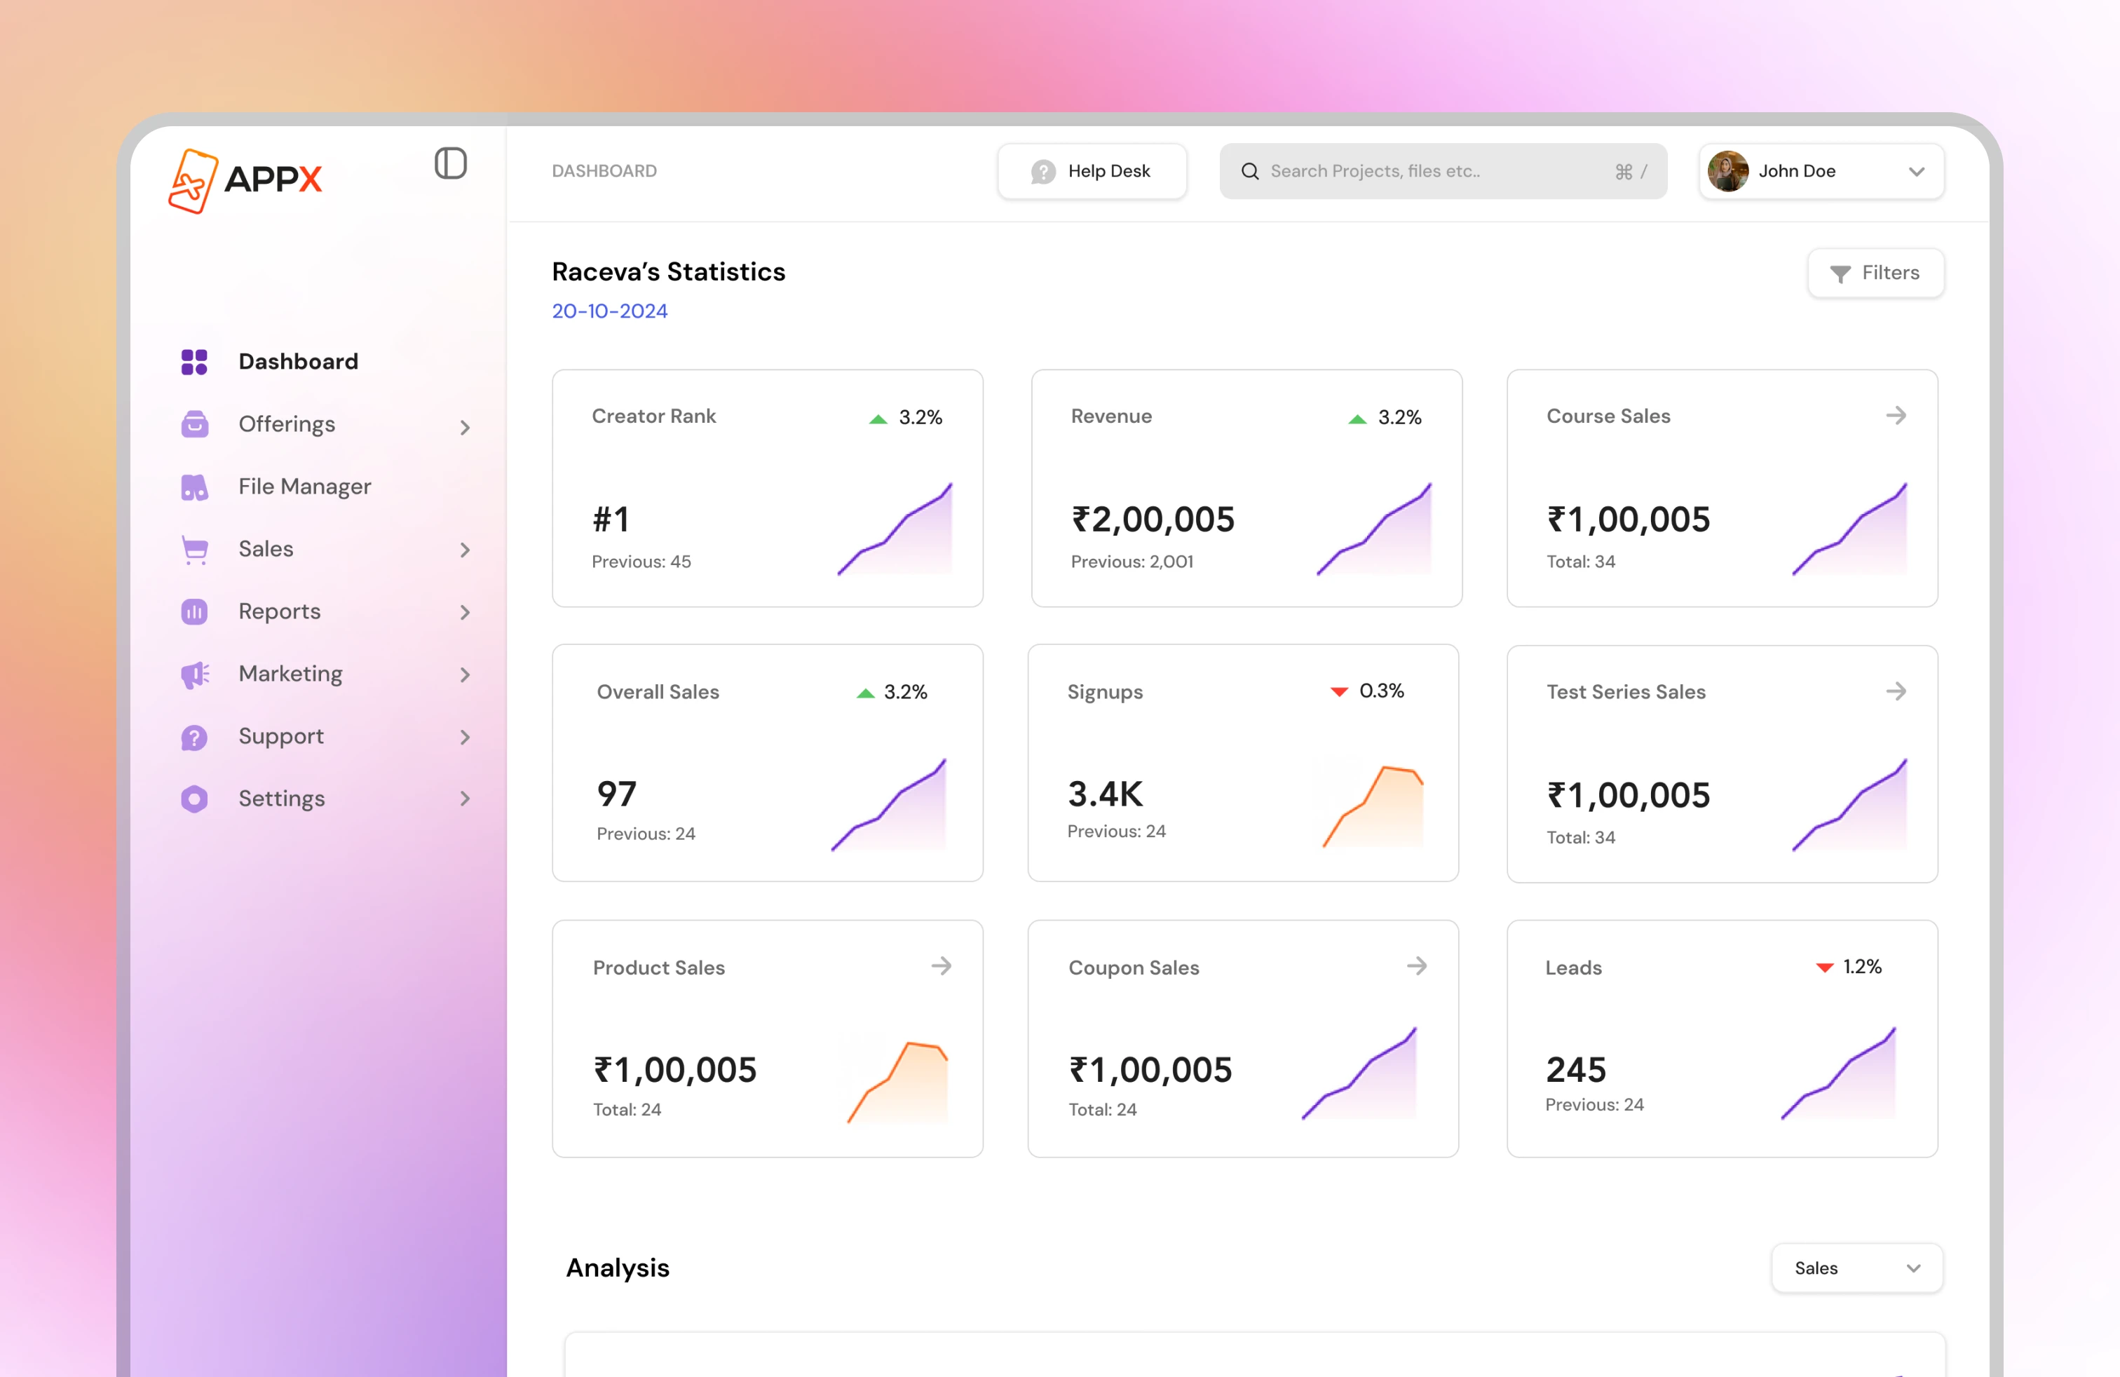Click the Reports chart icon
Image resolution: width=2120 pixels, height=1377 pixels.
tap(194, 612)
